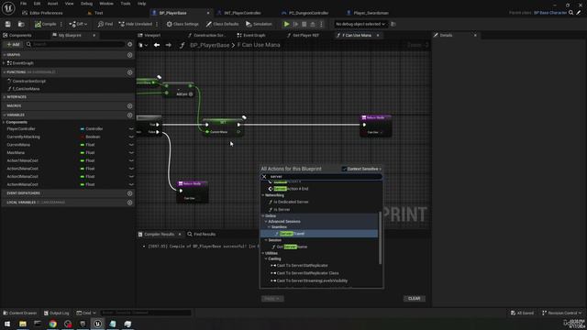Viewport: 587px width, 330px height.
Task: Click the CLEAR button in Compiler Results
Action: (x=414, y=299)
